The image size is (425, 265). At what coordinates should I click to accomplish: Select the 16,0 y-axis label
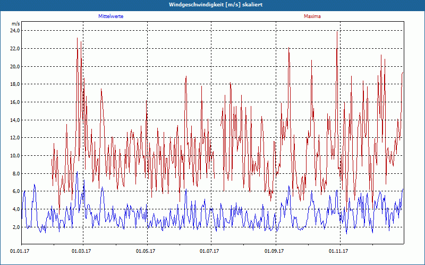click(15, 102)
